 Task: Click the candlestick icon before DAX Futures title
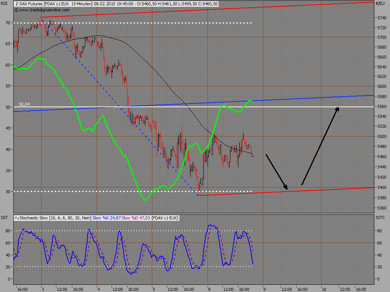[17, 4]
